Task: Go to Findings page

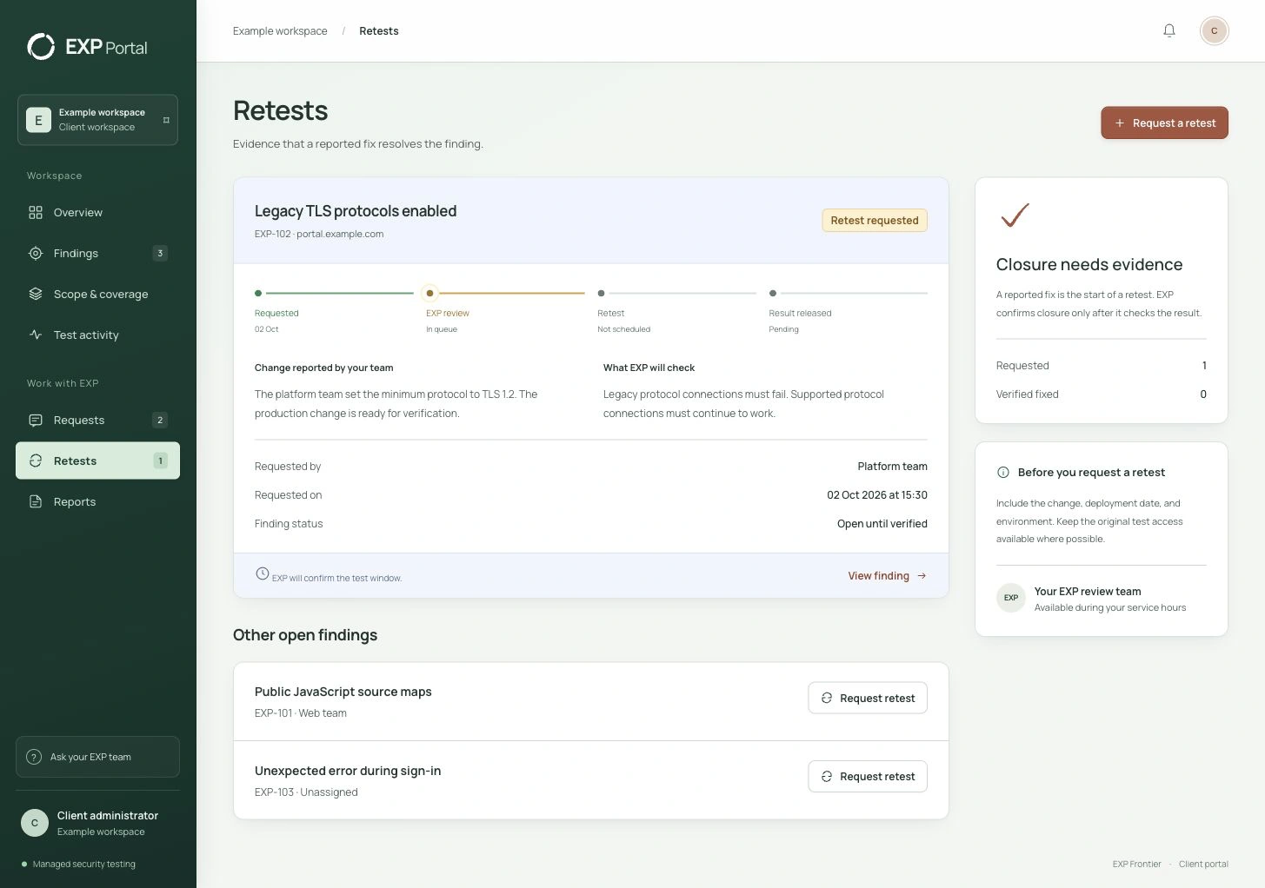Action: (x=97, y=253)
